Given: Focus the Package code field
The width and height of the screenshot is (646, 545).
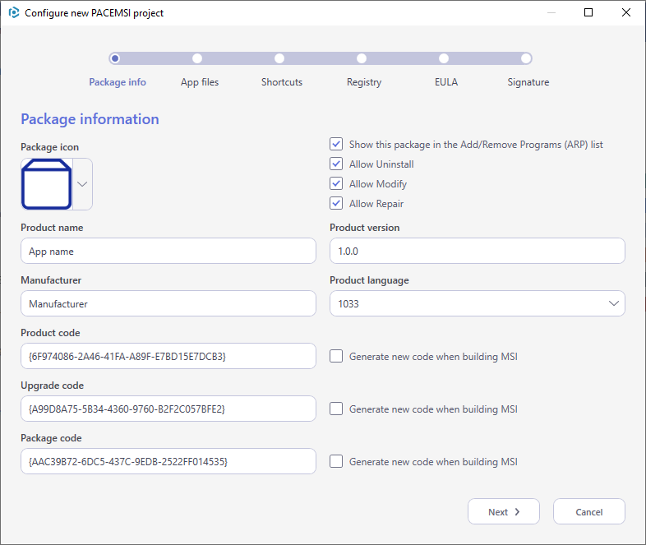Looking at the screenshot, I should pos(168,461).
